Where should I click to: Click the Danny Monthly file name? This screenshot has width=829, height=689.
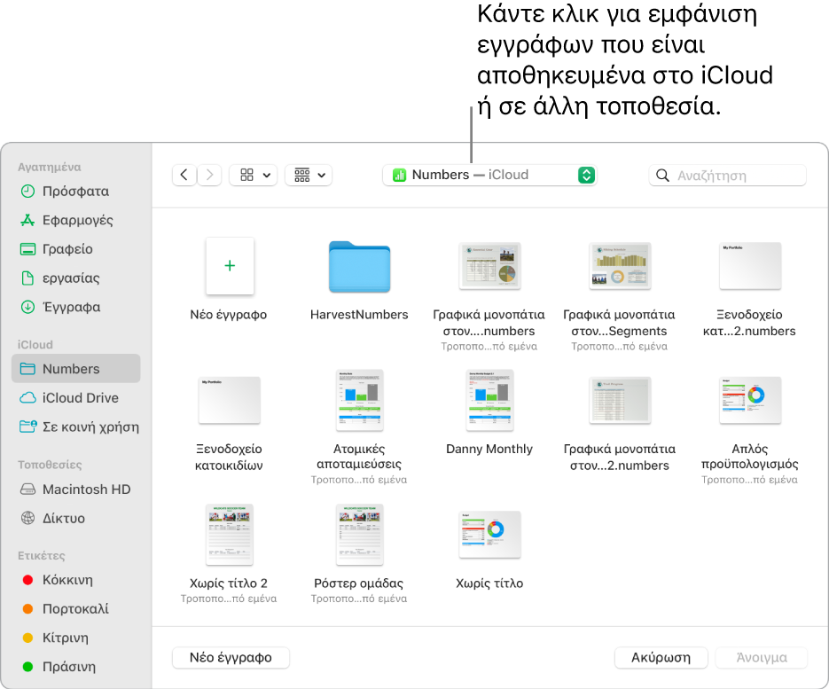click(x=489, y=449)
